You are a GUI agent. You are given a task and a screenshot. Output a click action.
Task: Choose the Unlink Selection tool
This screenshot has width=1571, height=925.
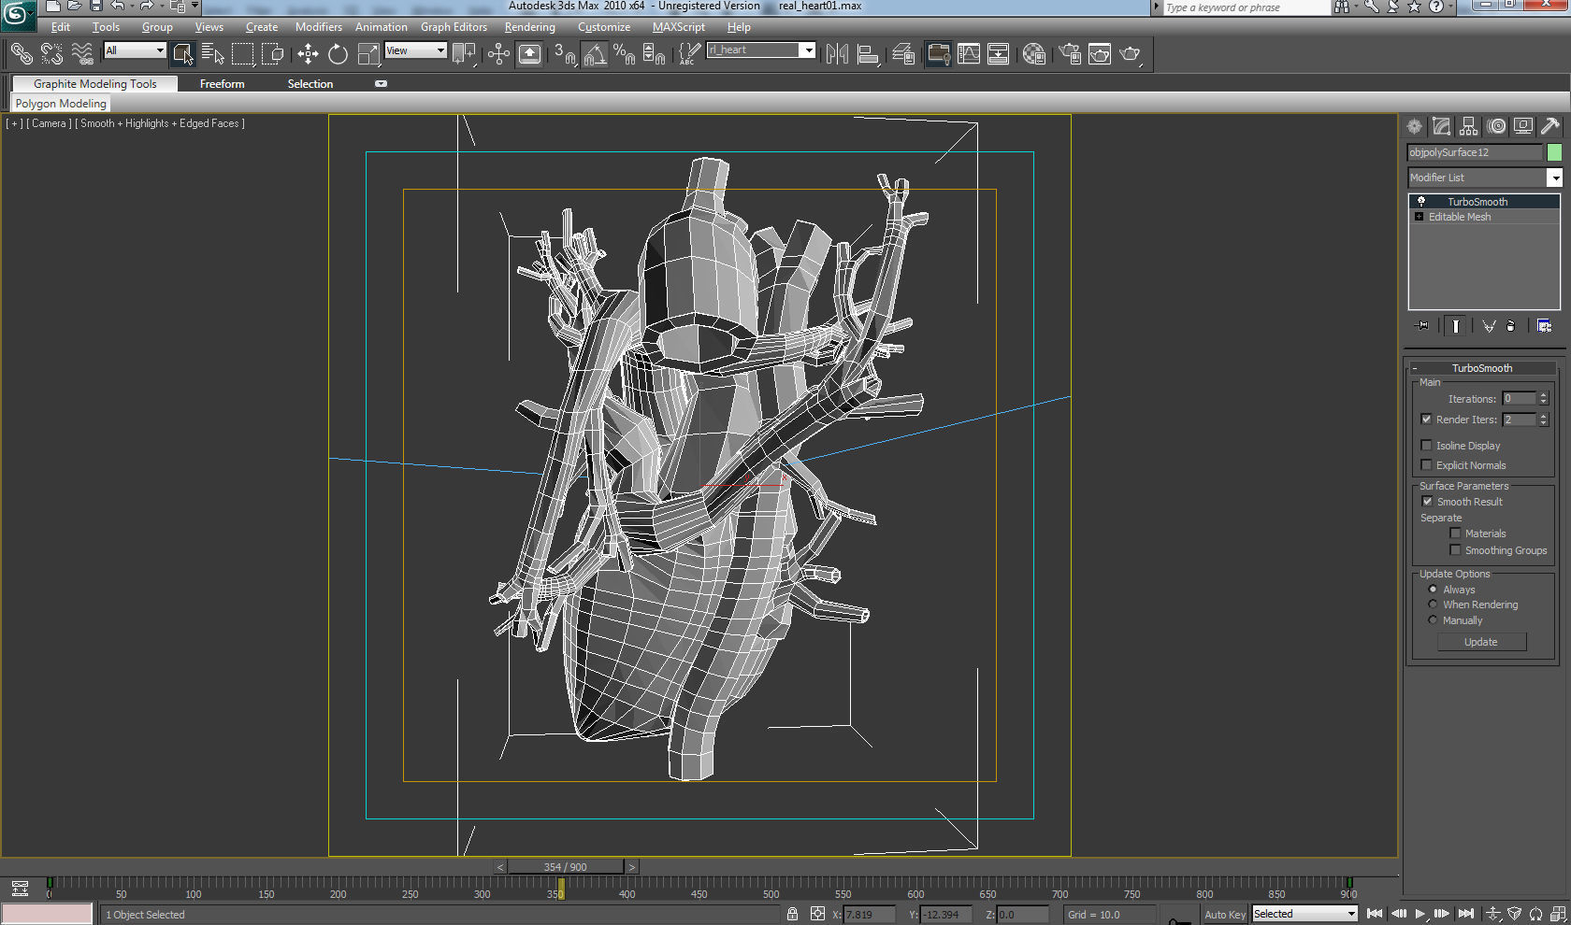click(x=51, y=54)
